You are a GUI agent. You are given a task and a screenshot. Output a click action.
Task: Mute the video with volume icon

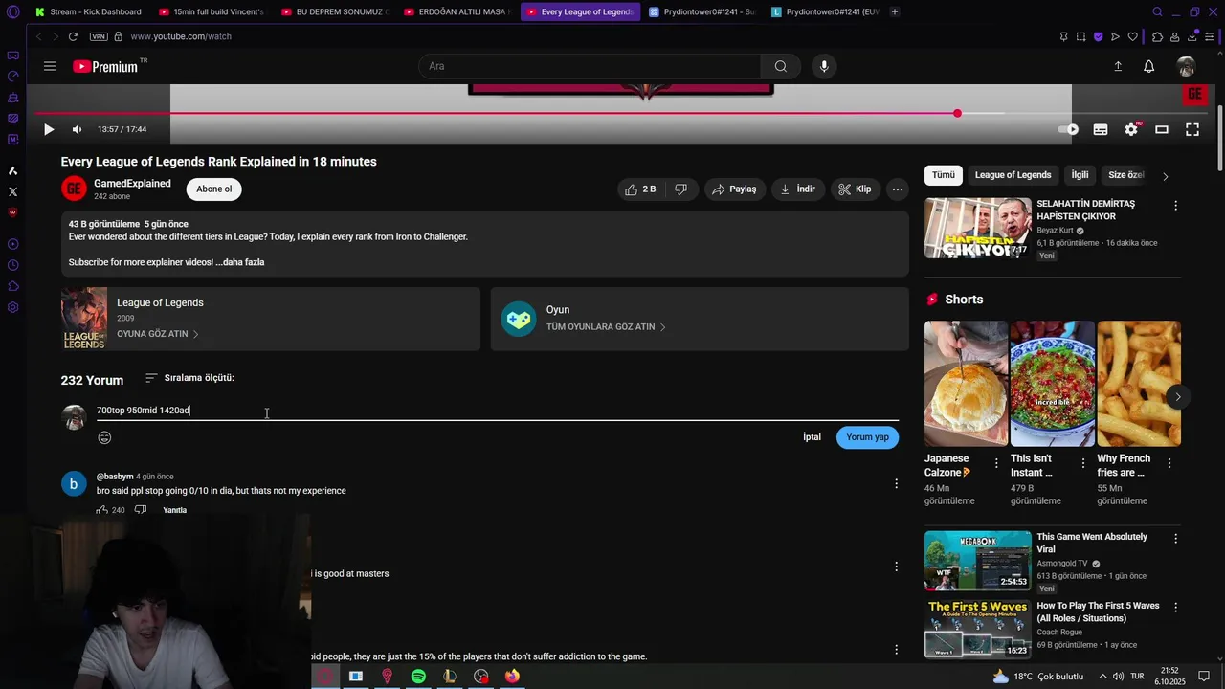(77, 129)
